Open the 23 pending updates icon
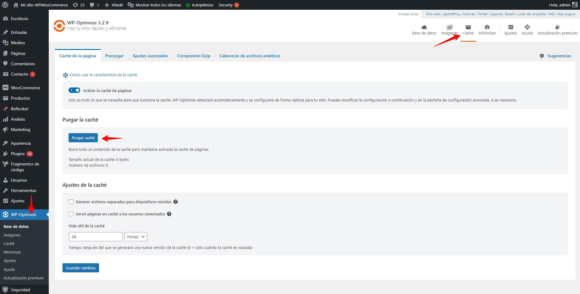The image size is (580, 294). click(75, 5)
